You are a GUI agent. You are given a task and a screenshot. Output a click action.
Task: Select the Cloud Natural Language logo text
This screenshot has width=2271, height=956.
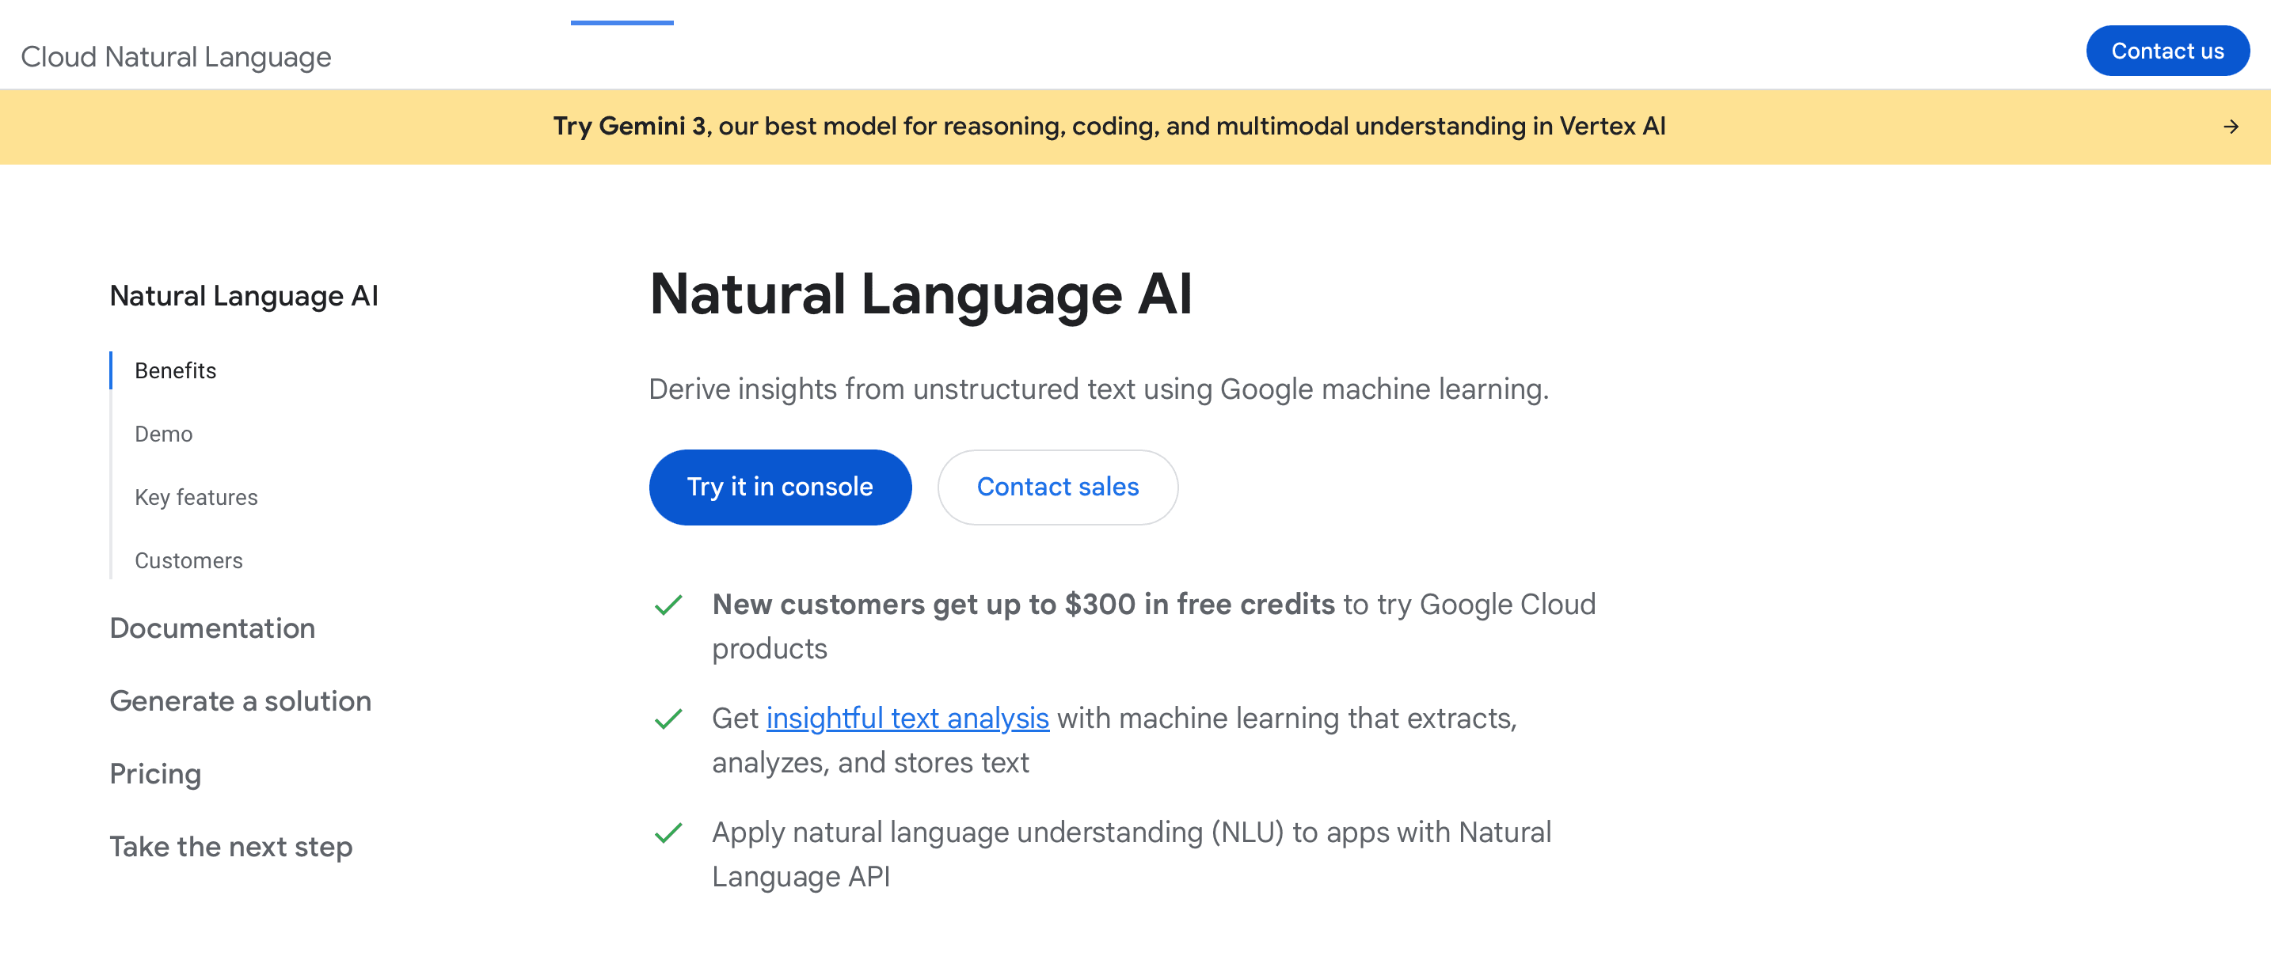pos(177,56)
